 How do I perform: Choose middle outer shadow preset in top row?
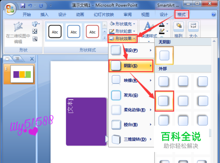tap(183, 81)
